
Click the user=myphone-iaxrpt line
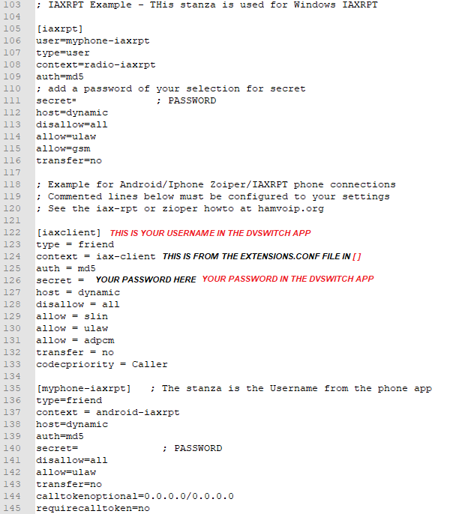[x=93, y=41]
